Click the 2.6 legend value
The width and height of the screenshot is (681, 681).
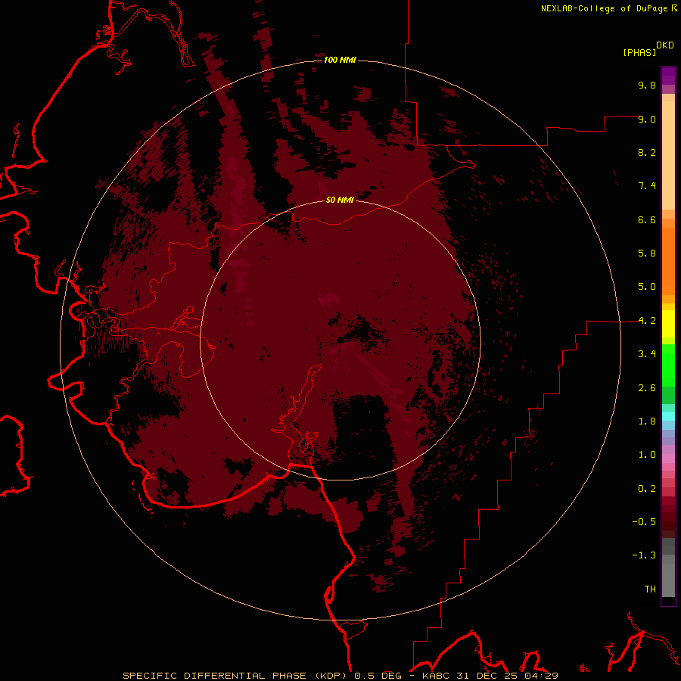pos(647,388)
